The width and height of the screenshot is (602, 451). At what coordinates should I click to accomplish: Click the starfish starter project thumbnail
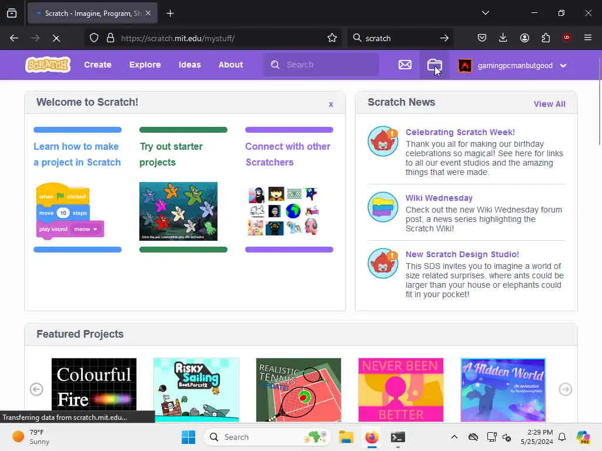178,211
